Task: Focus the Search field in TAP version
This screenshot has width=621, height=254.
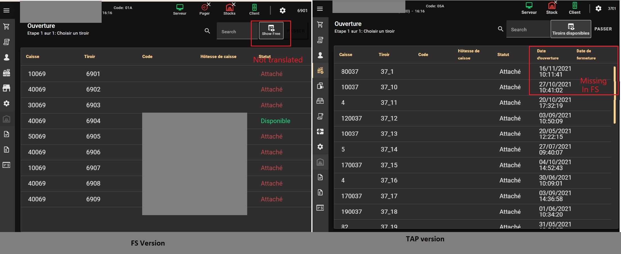Action: click(528, 29)
